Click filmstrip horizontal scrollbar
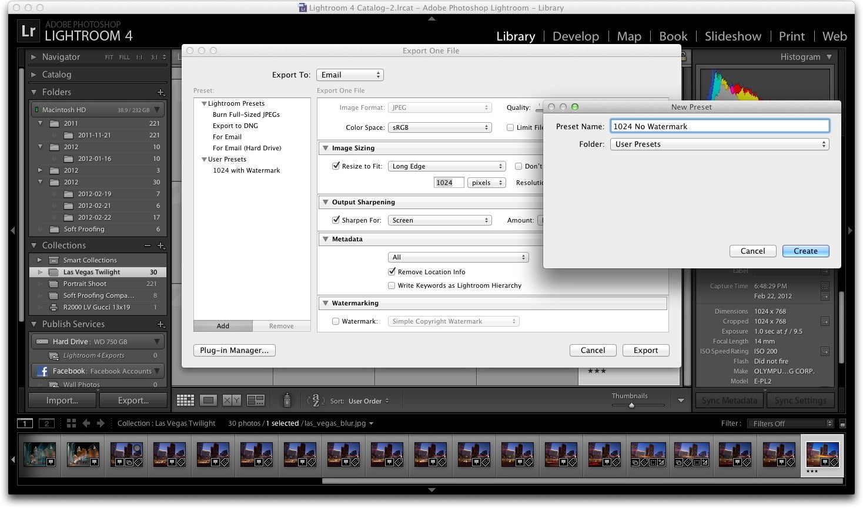863x508 pixels. [582, 481]
